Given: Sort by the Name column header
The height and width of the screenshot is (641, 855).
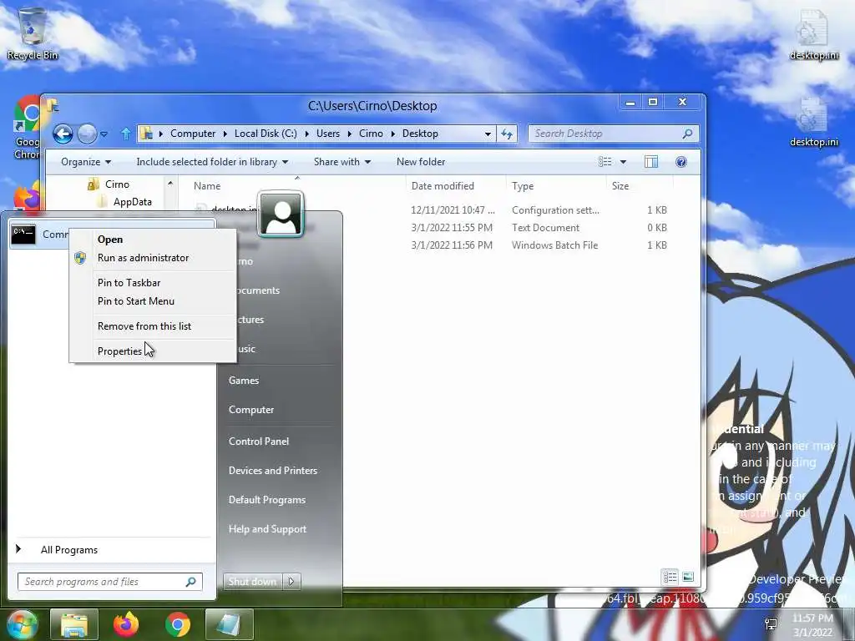Looking at the screenshot, I should (x=207, y=186).
